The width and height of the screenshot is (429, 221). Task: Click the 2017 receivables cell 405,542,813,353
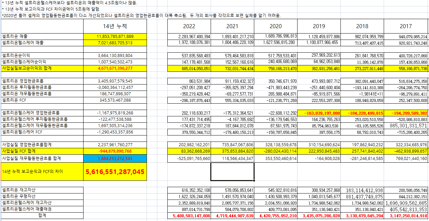coord(406,209)
